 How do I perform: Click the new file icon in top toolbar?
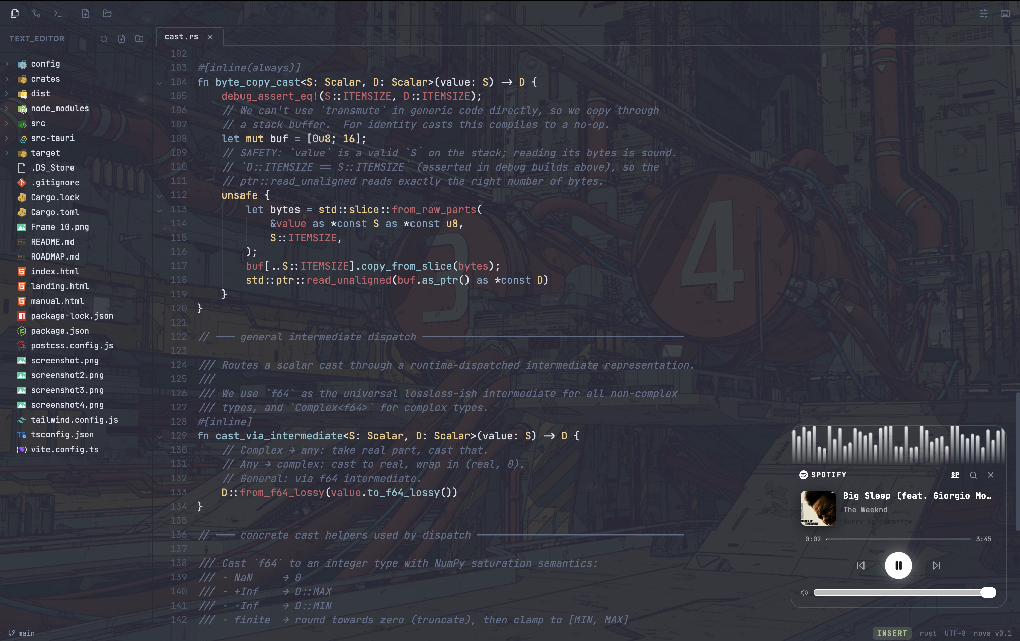(86, 13)
